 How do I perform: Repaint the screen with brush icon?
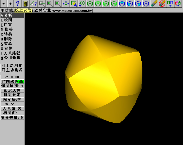74,4
